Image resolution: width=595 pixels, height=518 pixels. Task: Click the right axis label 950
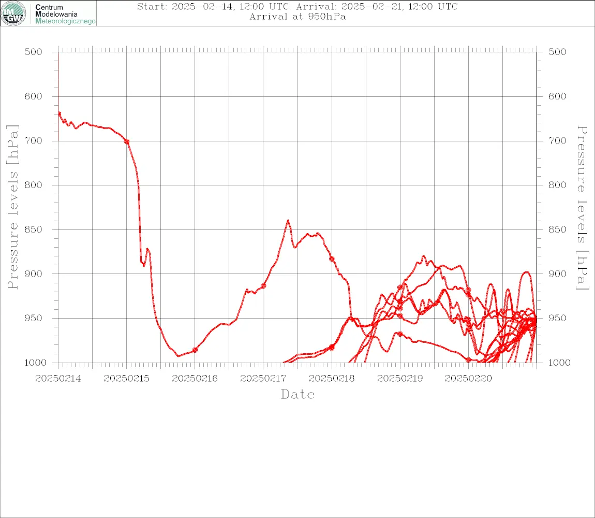click(557, 318)
